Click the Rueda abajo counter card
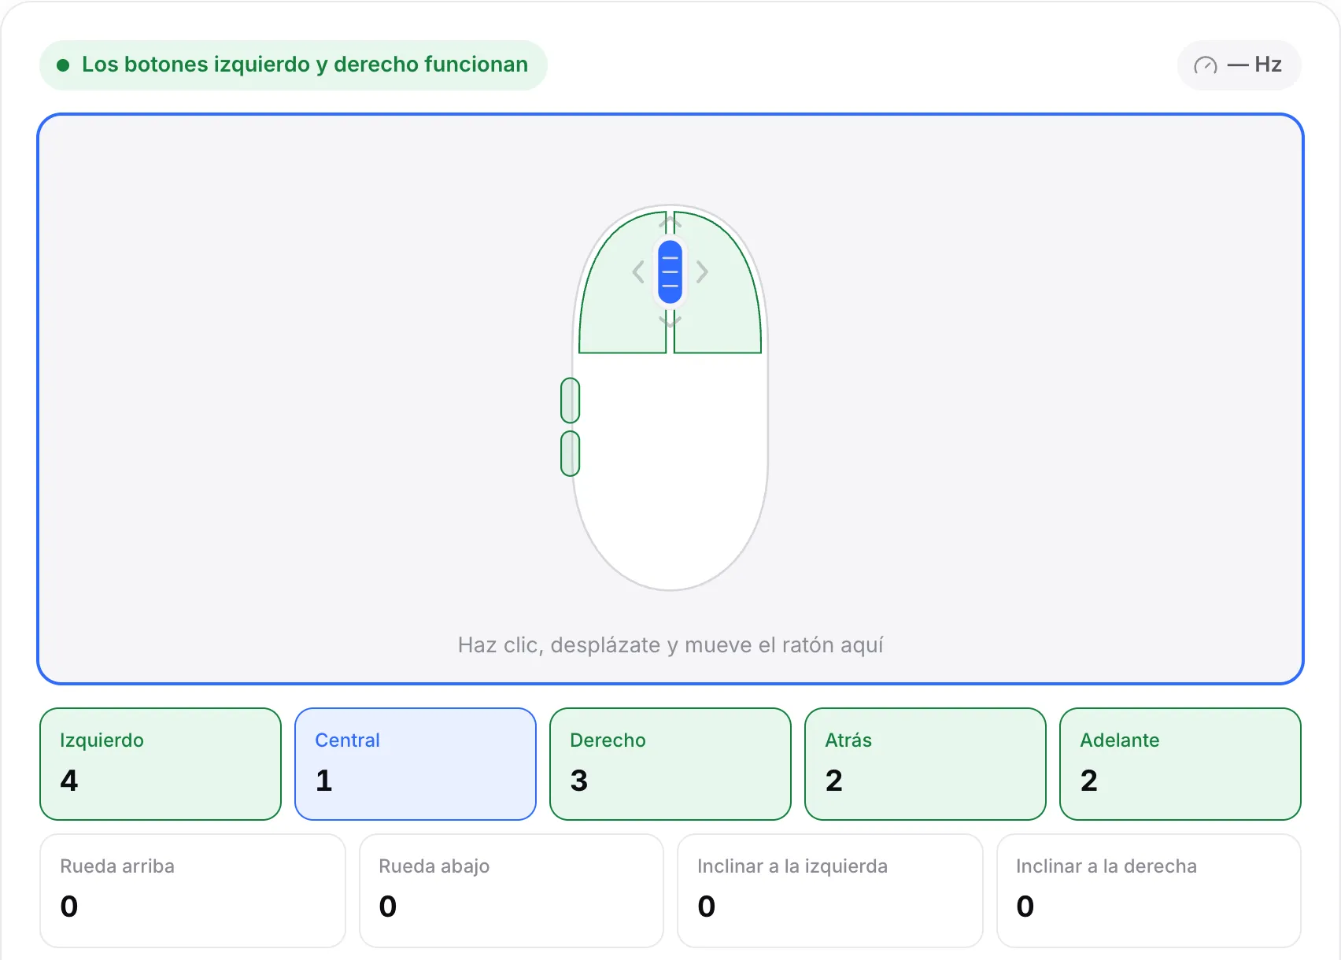Screen dimensions: 1341x960 512,891
